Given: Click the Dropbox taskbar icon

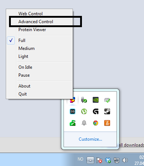Looking at the screenshot, I should [x=108, y=160].
